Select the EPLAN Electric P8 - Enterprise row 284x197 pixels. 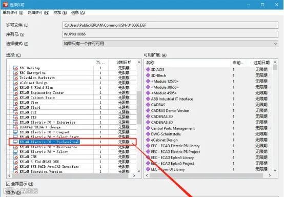click(x=72, y=122)
